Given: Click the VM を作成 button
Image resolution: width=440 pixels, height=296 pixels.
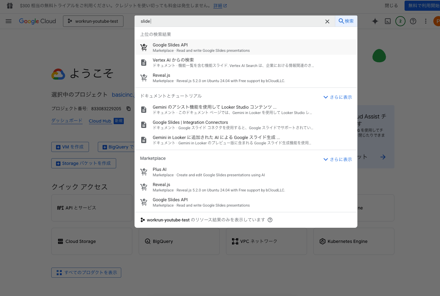Looking at the screenshot, I should [x=70, y=147].
